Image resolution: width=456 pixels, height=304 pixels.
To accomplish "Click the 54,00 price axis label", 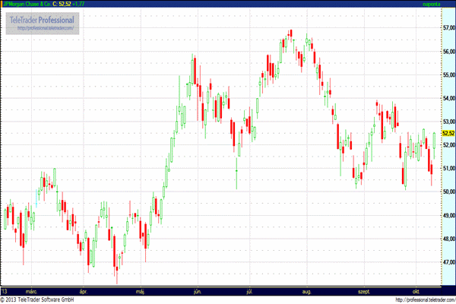I will click(448, 98).
